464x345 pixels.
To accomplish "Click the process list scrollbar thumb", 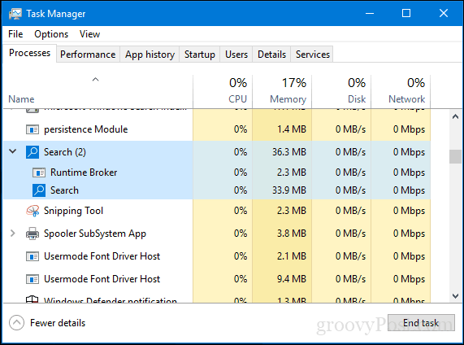I will (x=455, y=157).
